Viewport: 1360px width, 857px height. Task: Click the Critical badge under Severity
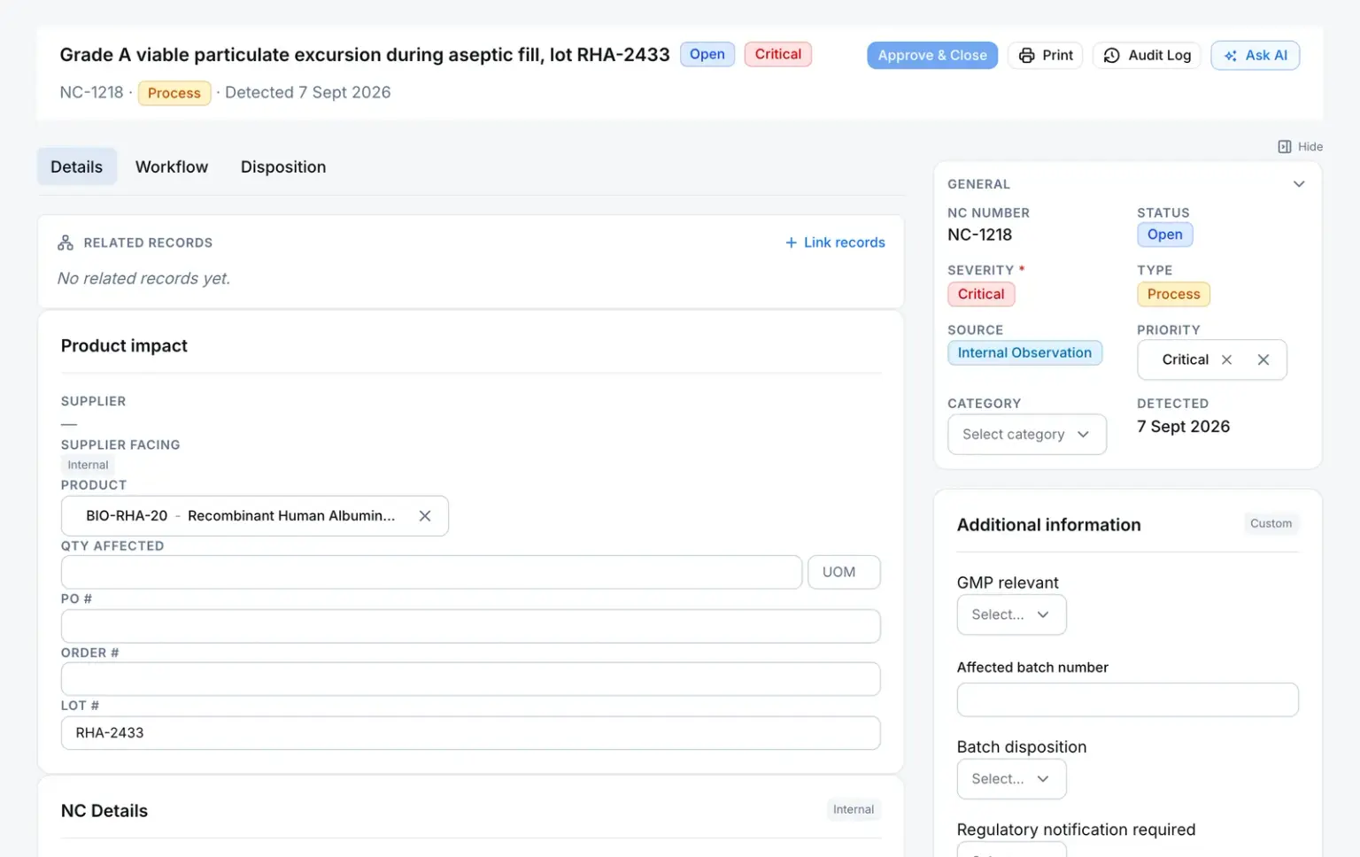click(x=981, y=294)
